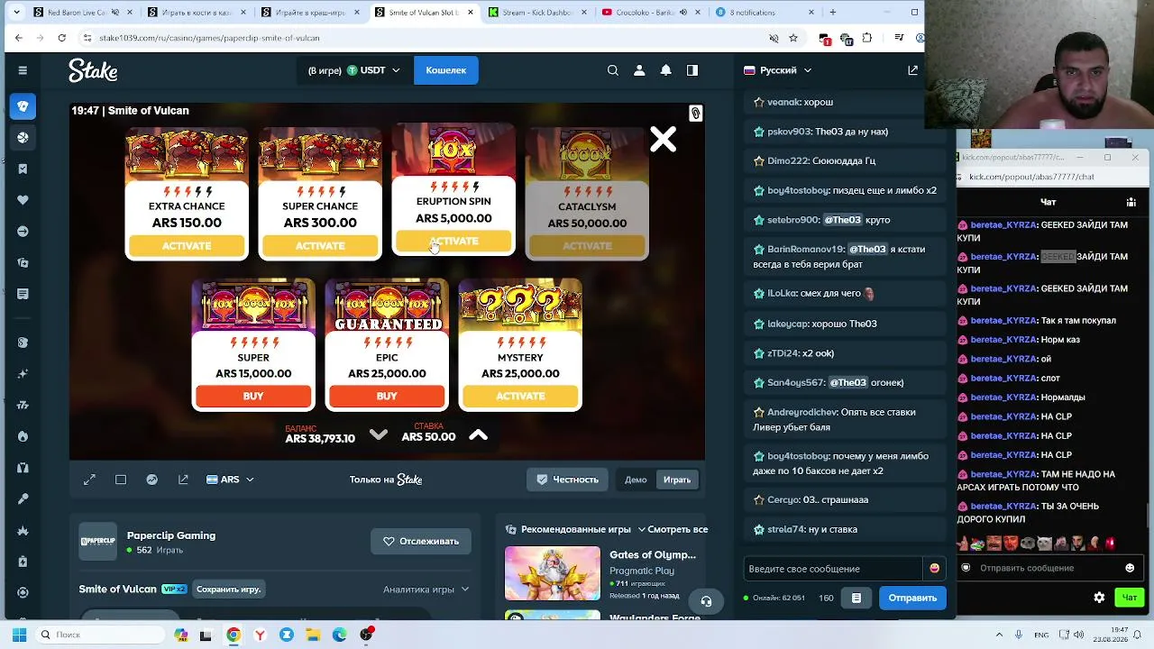1154x649 pixels.
Task: Enter fullscreen mode for the game
Action: click(x=89, y=480)
